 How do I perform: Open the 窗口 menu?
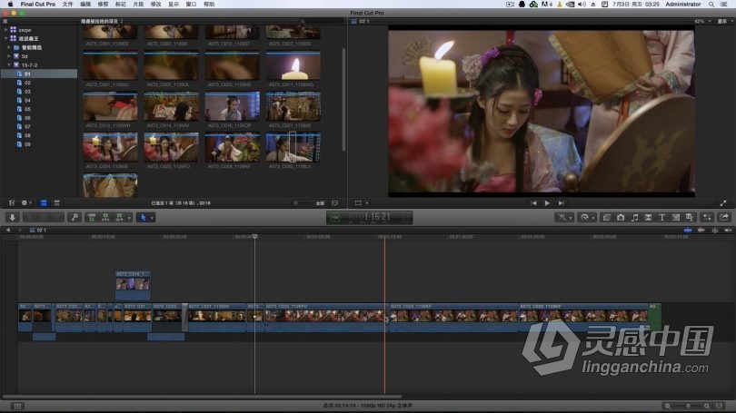point(191,4)
